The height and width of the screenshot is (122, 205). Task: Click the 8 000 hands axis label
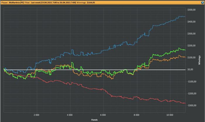136,115
